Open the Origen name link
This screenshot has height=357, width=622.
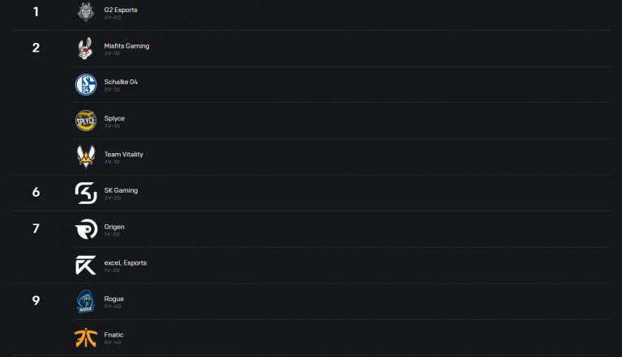pos(114,227)
